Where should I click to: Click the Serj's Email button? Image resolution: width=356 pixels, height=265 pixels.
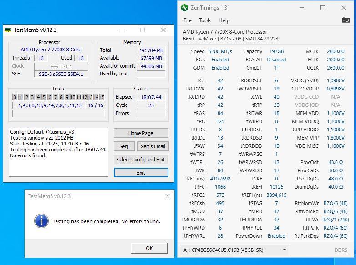point(153,146)
